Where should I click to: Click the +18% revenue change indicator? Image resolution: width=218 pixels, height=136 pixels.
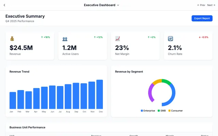pos(45,37)
